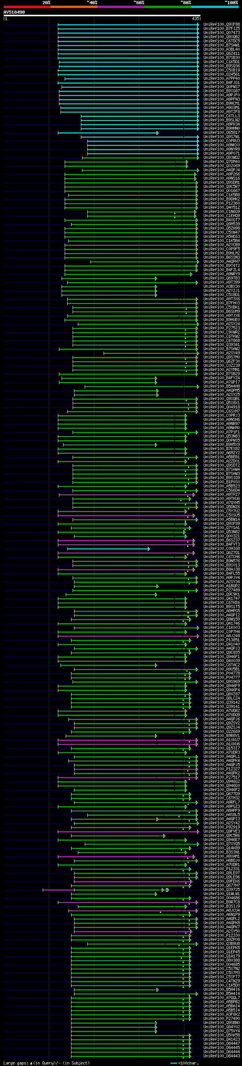The image size is (242, 1066).
Task: Select hit label UniRef100_Q75VY4
Action: point(222,1031)
